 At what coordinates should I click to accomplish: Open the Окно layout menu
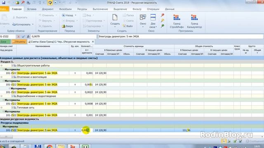point(143,21)
